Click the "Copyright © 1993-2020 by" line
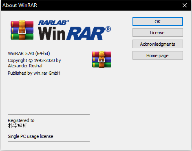The width and height of the screenshot is (192, 151). click(34, 60)
